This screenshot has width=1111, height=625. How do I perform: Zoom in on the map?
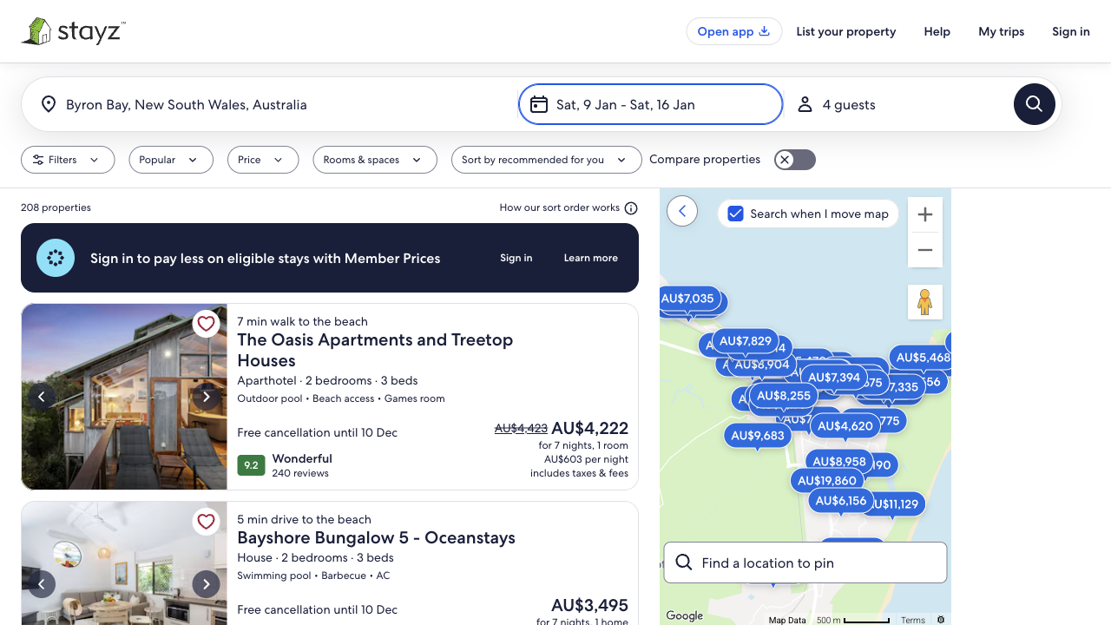(925, 214)
